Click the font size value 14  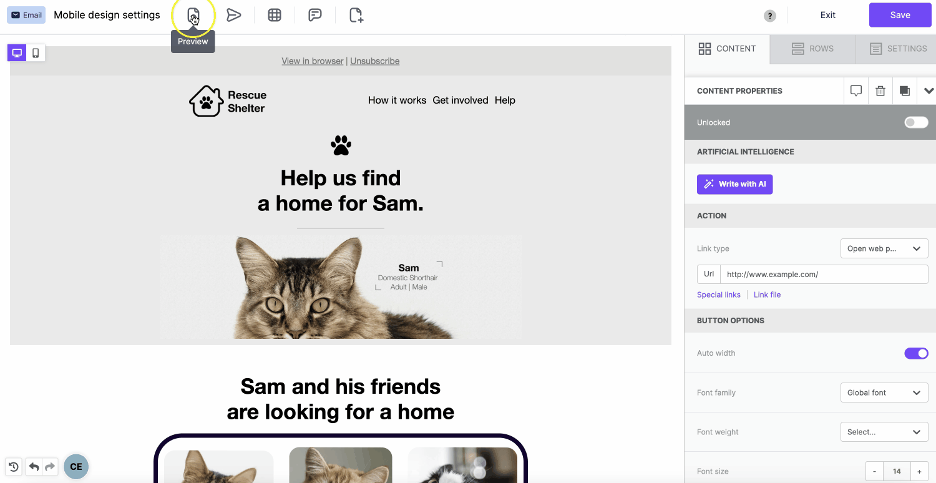897,471
